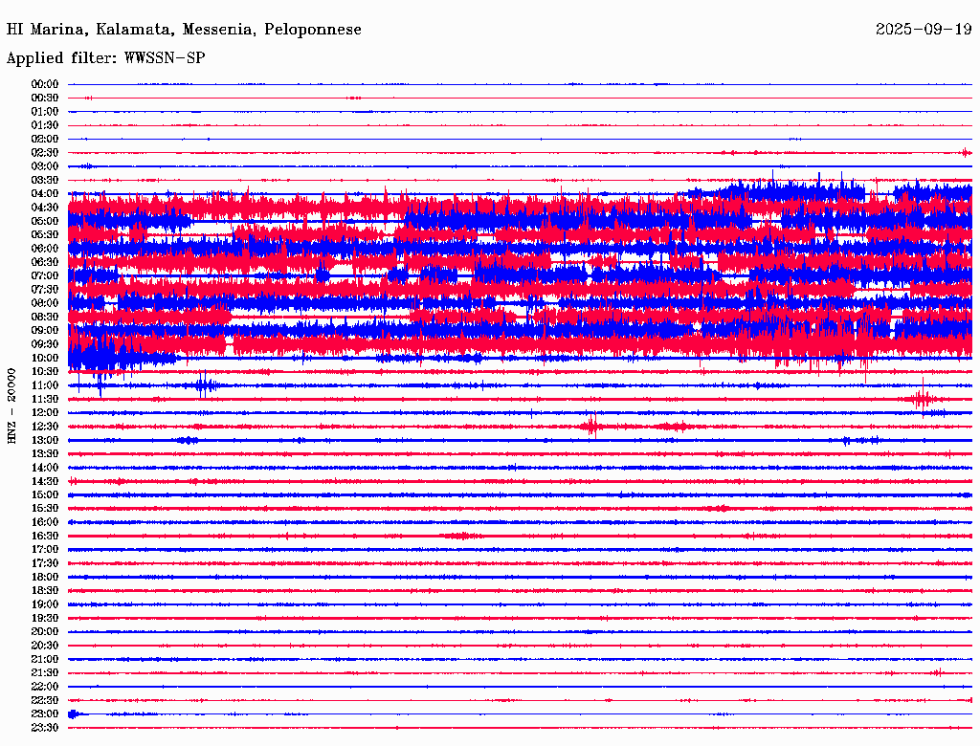Select the 18:30 time label
Screen dimensions: 980x746
(45, 591)
